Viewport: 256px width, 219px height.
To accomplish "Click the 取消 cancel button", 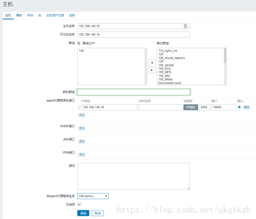I will 98,213.
